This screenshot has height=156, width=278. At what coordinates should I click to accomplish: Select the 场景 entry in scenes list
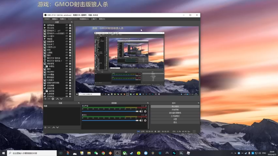click(x=62, y=106)
